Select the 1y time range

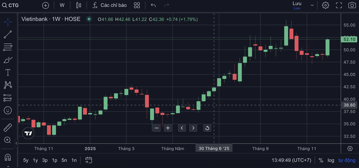35,160
